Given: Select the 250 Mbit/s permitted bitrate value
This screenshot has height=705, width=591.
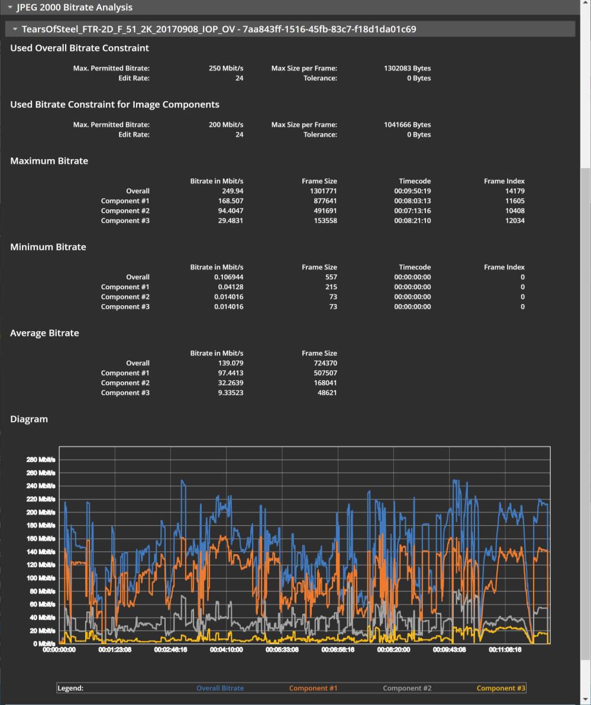Looking at the screenshot, I should [x=227, y=68].
